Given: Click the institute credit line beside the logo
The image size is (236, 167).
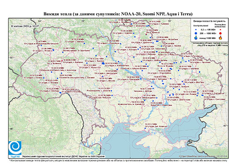Looking at the screenshot, I should [63, 156].
